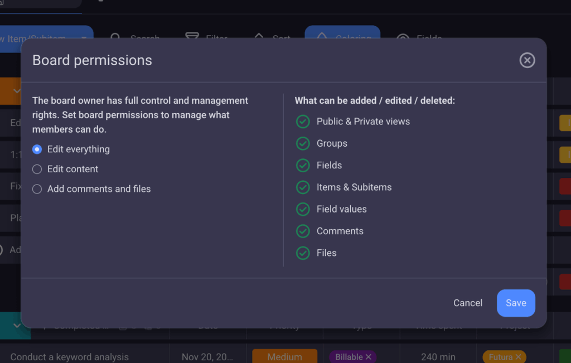Click the orange Medium priority label
The width and height of the screenshot is (571, 363).
tap(284, 356)
